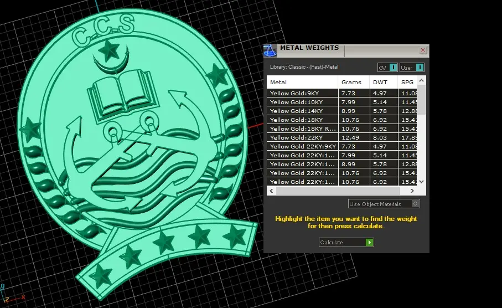Highlight the Yellow Gold:18KY metal
Image resolution: width=502 pixels, height=308 pixels.
point(341,120)
